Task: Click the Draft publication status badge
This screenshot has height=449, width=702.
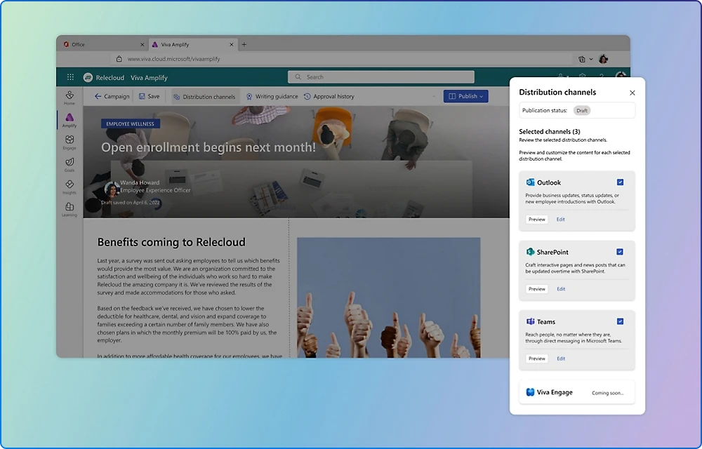Action: click(581, 110)
